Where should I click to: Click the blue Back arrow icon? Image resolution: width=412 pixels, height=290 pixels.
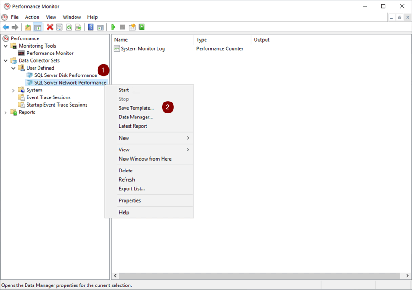pyautogui.click(x=6, y=27)
